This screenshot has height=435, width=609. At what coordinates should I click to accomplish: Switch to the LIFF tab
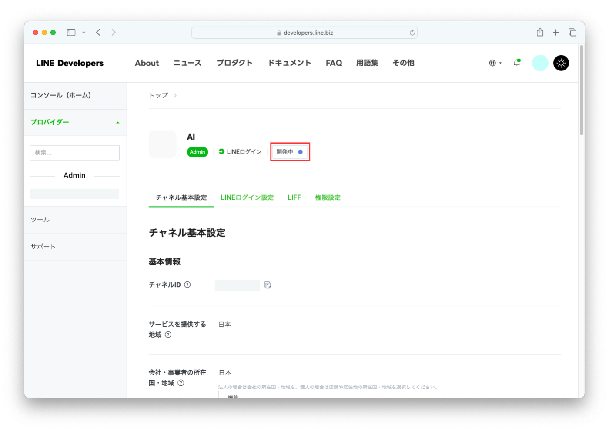[294, 197]
